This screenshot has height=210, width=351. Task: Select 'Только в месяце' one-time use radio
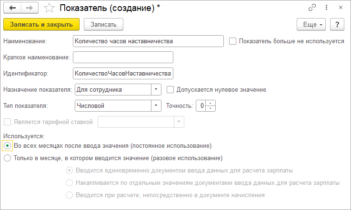(8, 158)
